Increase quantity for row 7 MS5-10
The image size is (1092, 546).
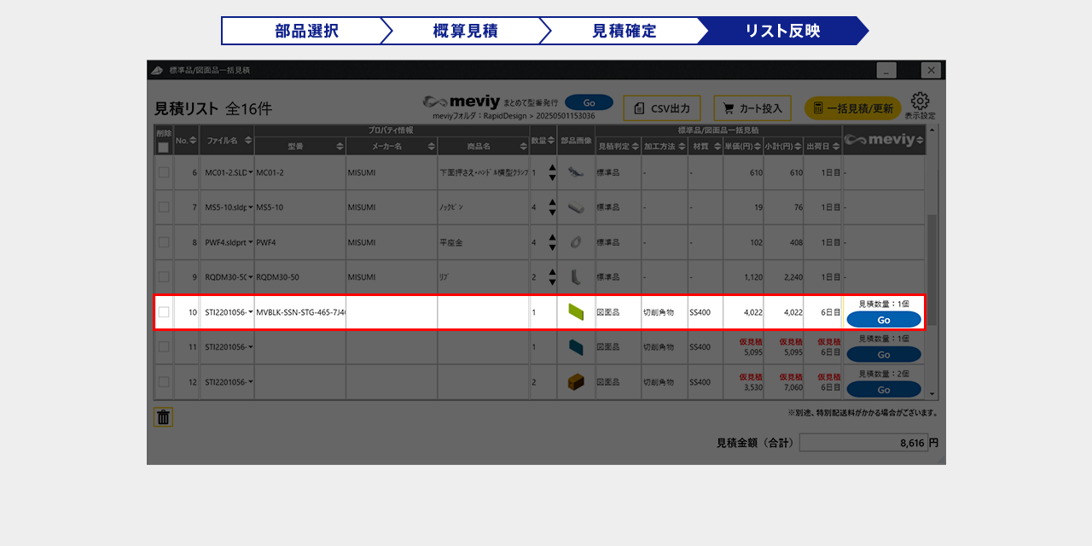(x=552, y=202)
